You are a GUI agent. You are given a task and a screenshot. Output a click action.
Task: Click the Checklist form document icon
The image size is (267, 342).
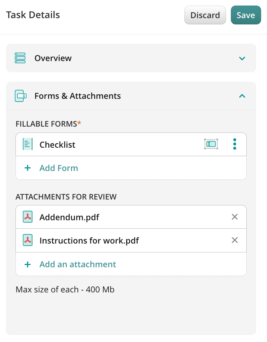[28, 144]
